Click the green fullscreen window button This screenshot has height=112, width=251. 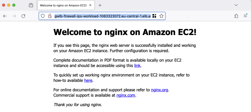pyautogui.click(x=14, y=5)
